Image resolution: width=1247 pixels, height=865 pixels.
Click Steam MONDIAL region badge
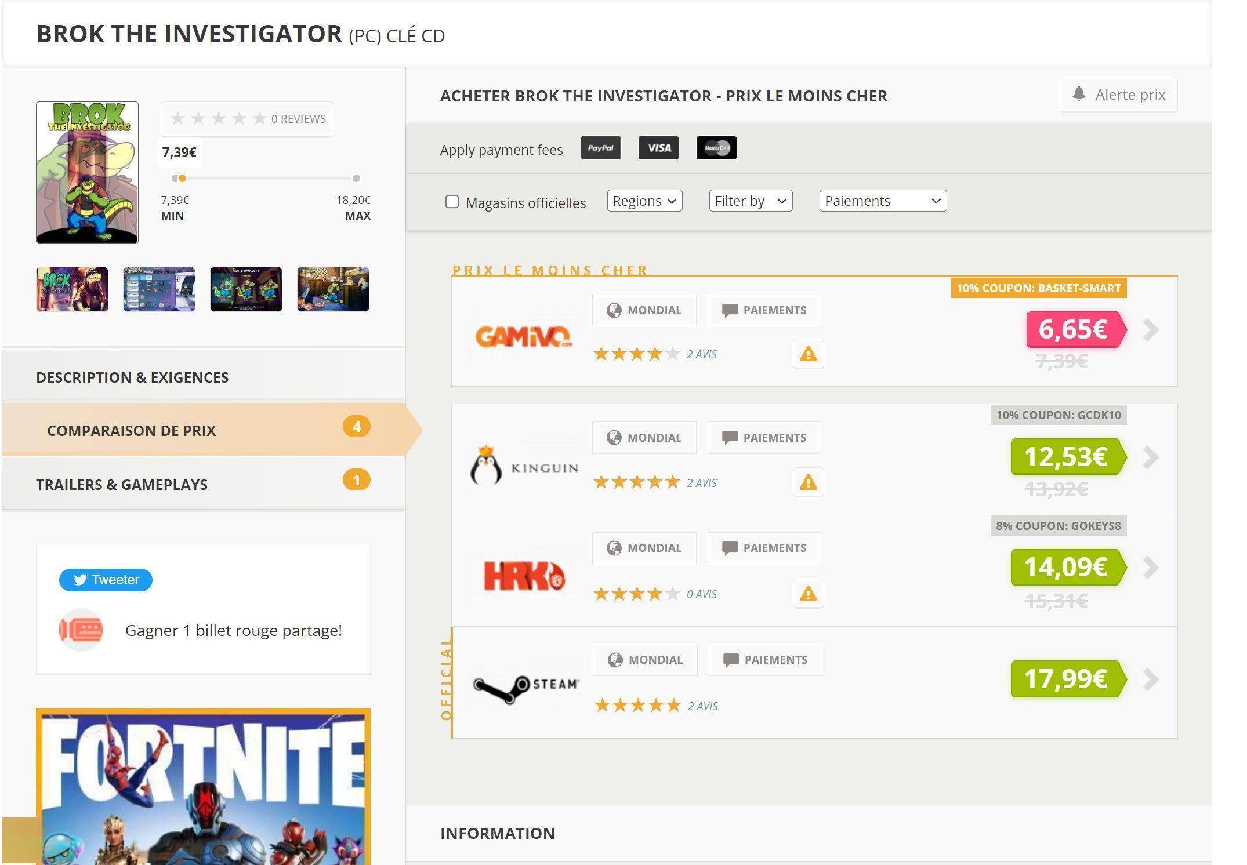(645, 660)
